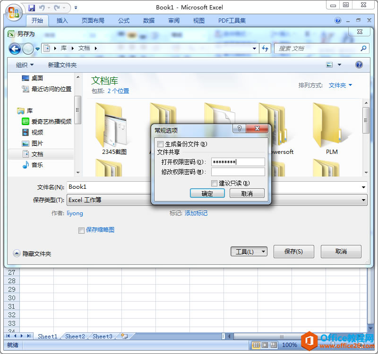Open the 组织 dropdown menu

click(x=25, y=65)
